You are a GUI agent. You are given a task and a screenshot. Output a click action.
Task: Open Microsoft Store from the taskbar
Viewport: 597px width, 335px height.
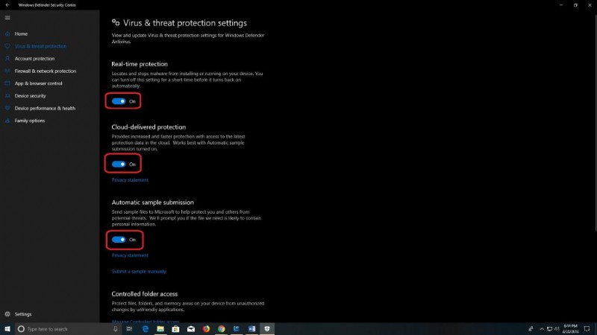pos(175,329)
